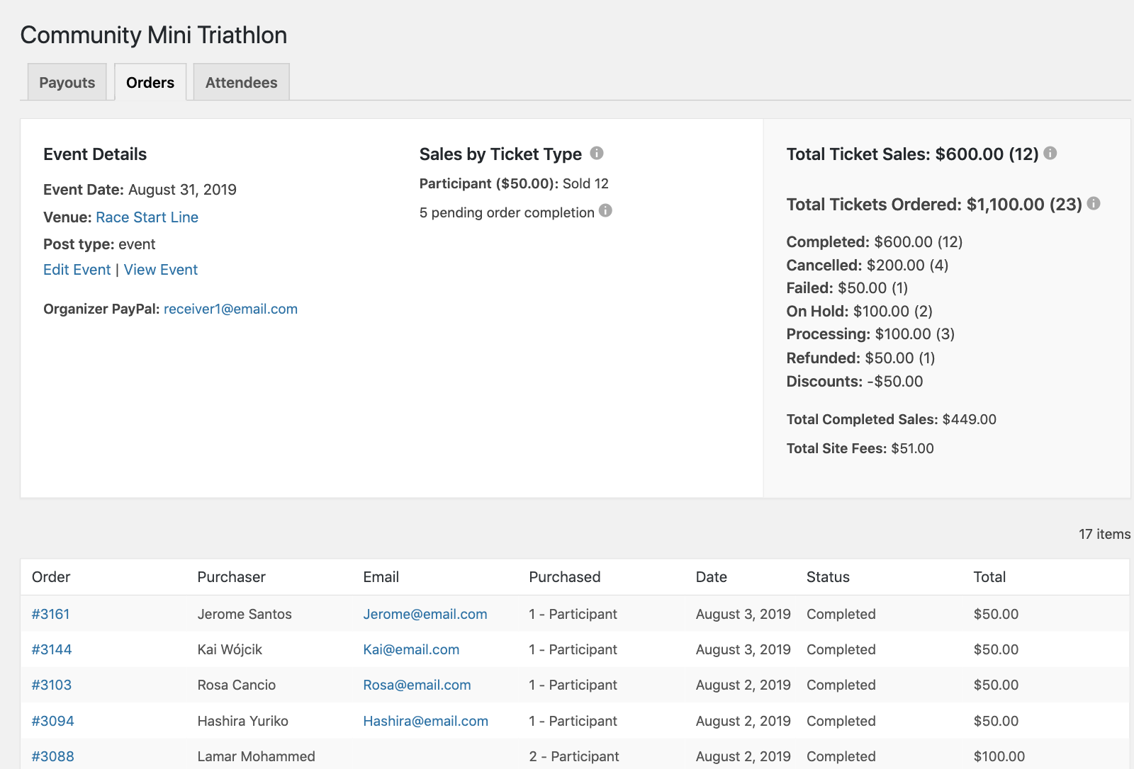This screenshot has width=1134, height=769.
Task: Open the Race Start Line venue link
Action: [147, 217]
